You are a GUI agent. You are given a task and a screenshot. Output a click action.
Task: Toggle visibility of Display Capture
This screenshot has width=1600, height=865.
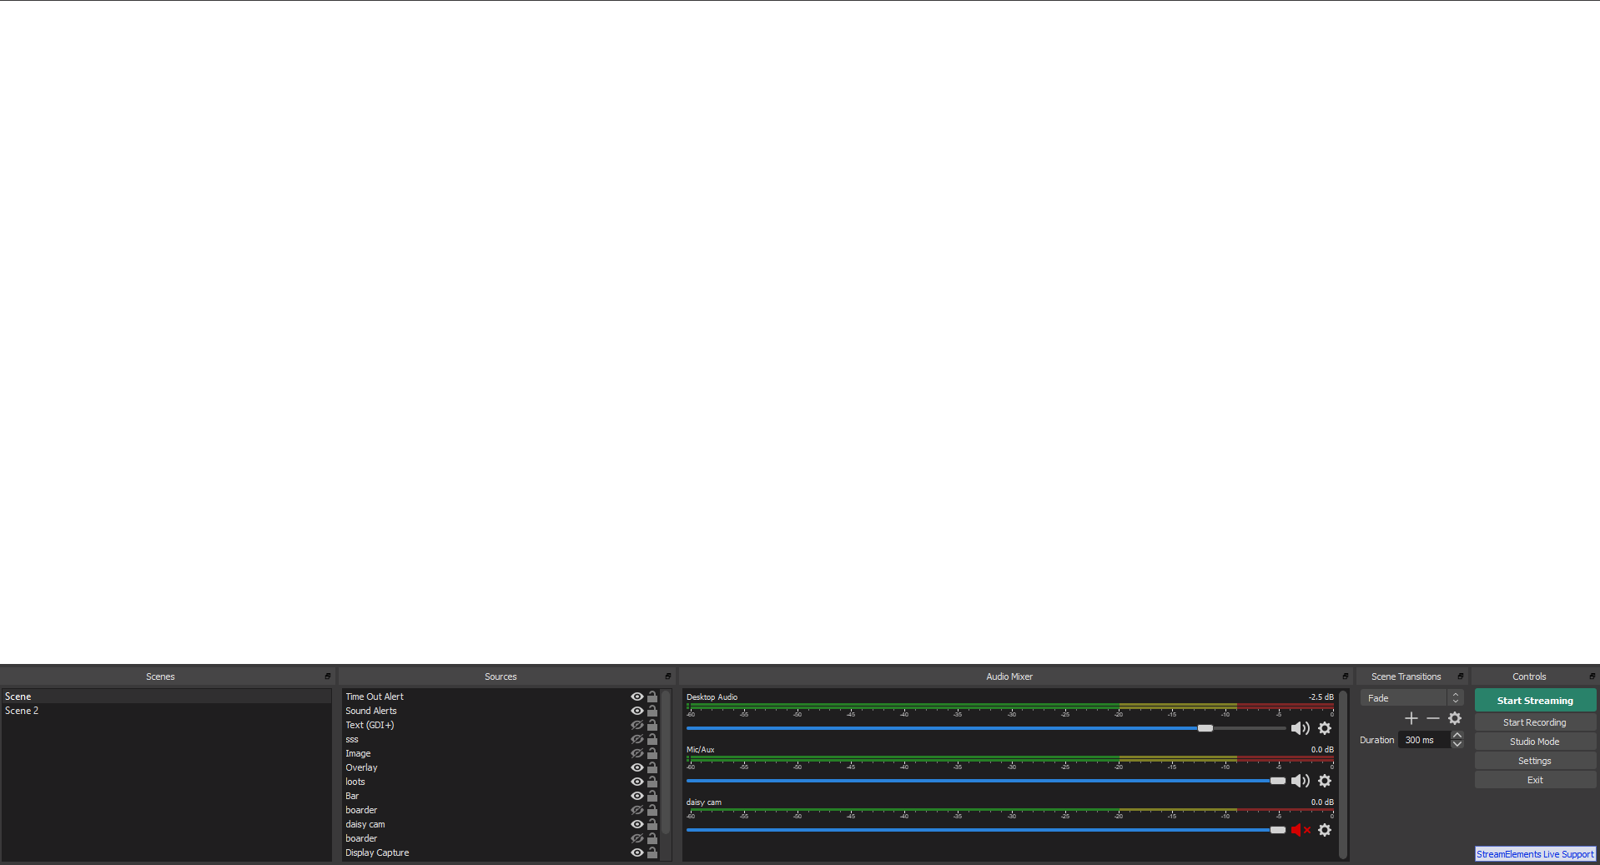pos(637,852)
